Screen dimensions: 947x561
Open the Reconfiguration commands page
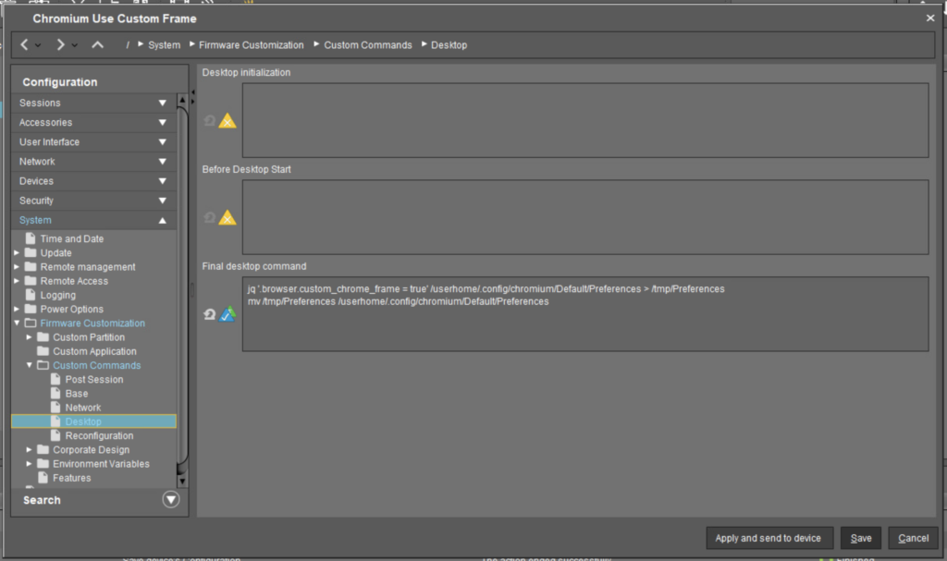point(99,435)
